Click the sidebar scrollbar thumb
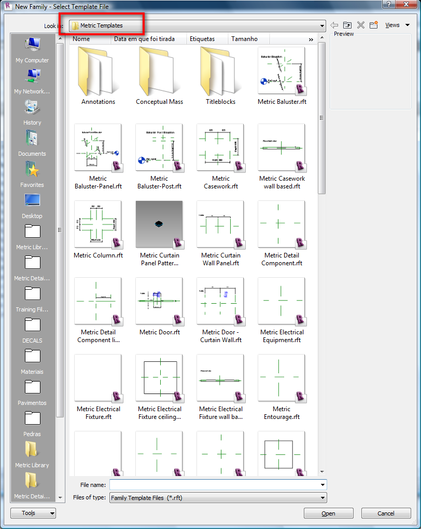The height and width of the screenshot is (529, 421). click(x=60, y=230)
